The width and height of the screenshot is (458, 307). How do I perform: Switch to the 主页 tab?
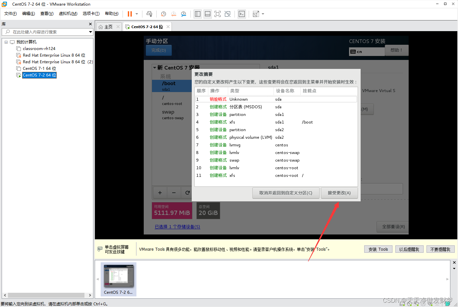click(108, 27)
